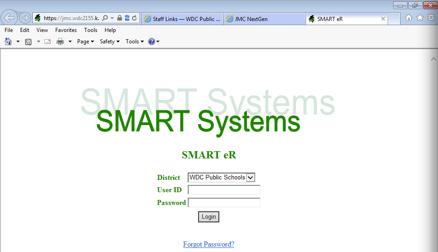
Task: Expand the Home page dropdown arrow
Action: (18, 42)
